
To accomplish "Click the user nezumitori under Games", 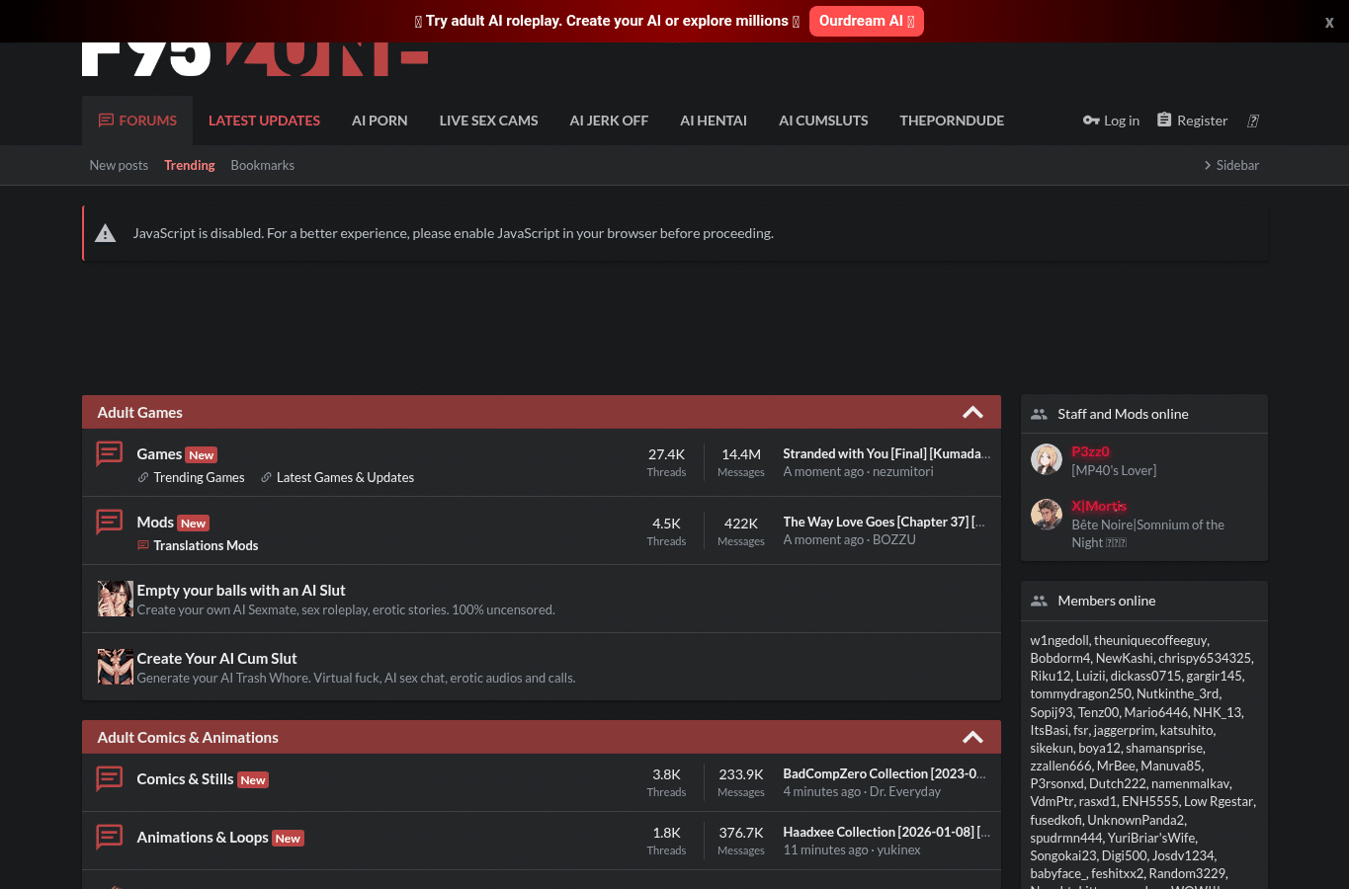I will tap(903, 471).
